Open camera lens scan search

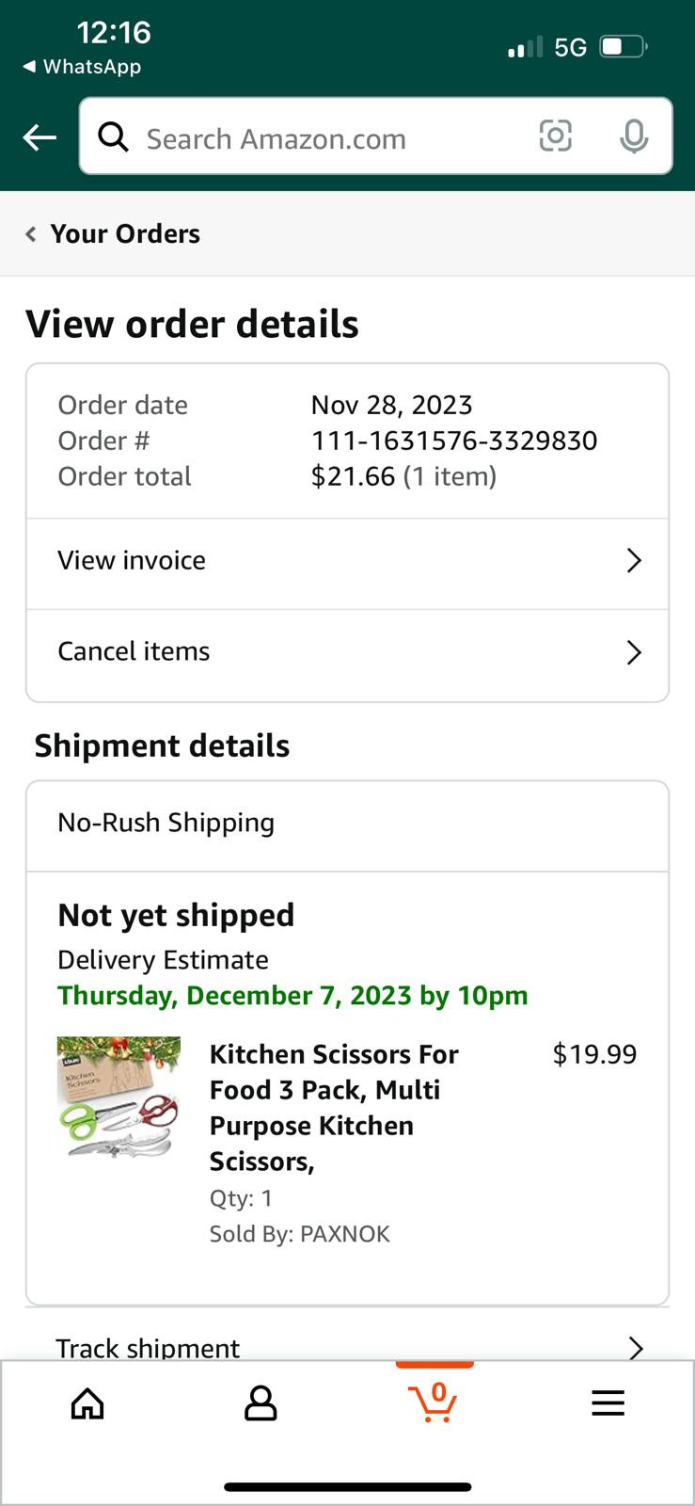tap(555, 136)
